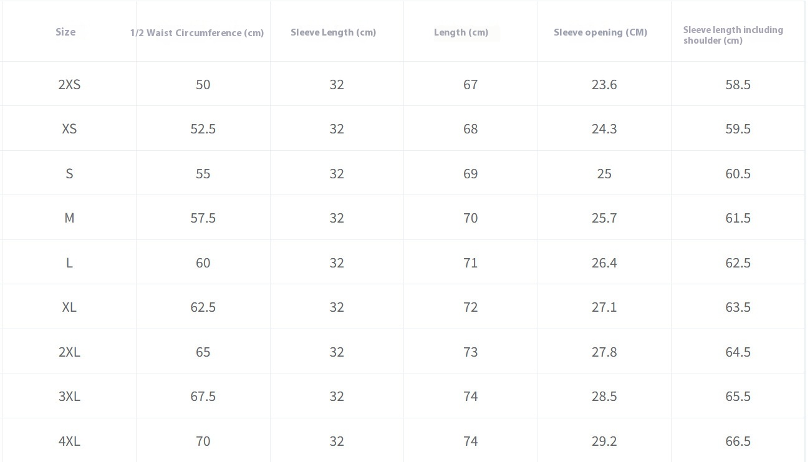Image resolution: width=810 pixels, height=462 pixels.
Task: Click the Size column header
Action: point(65,32)
